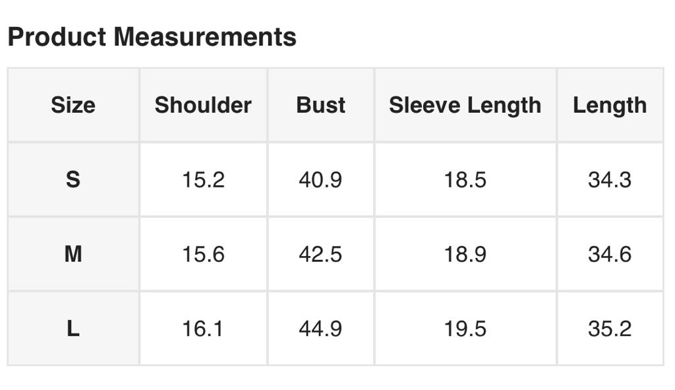Click the M size row label

pos(73,253)
